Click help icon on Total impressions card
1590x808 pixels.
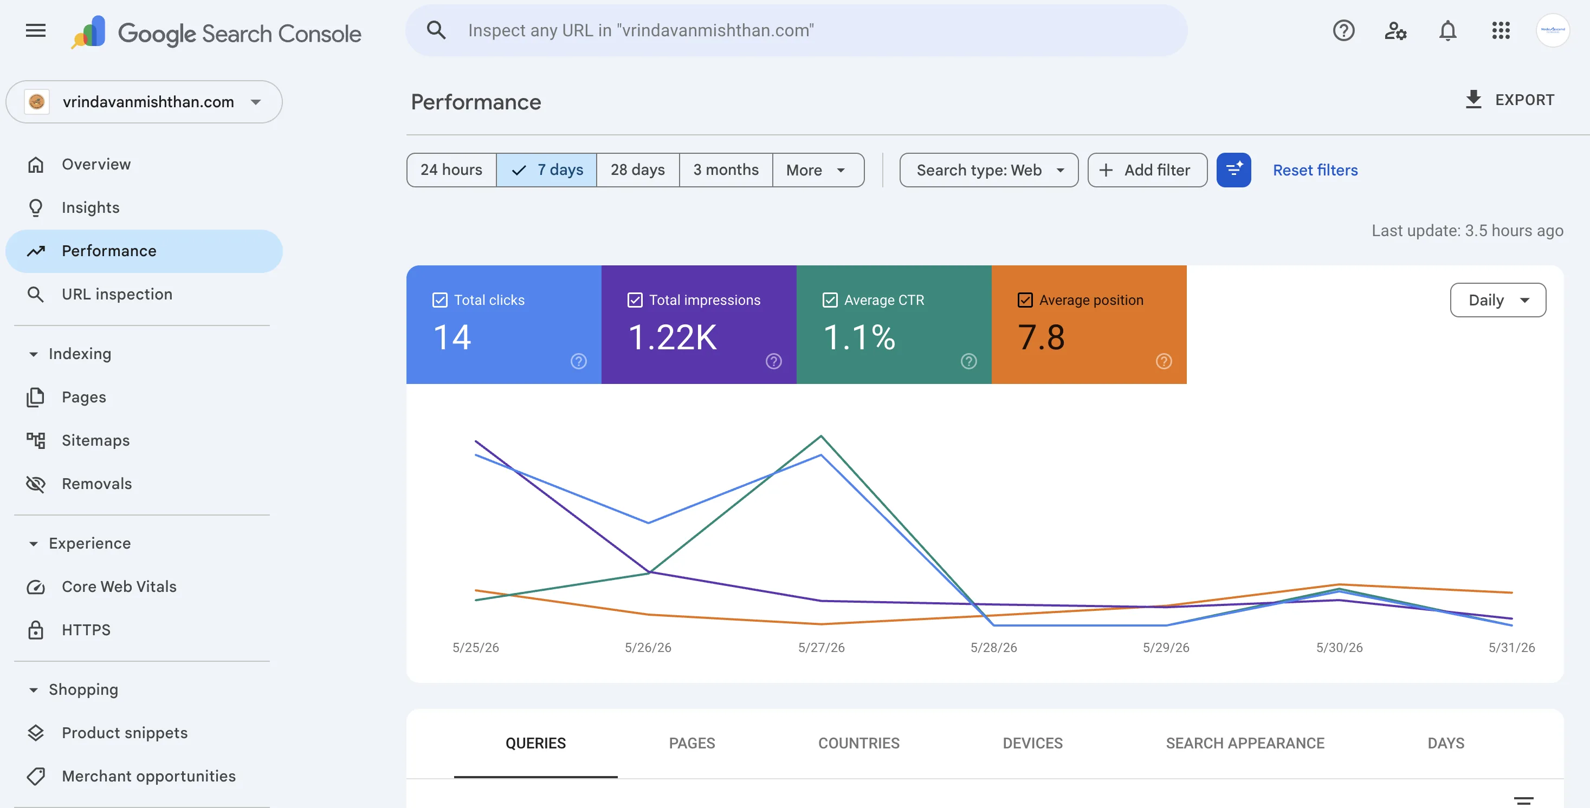[773, 361]
